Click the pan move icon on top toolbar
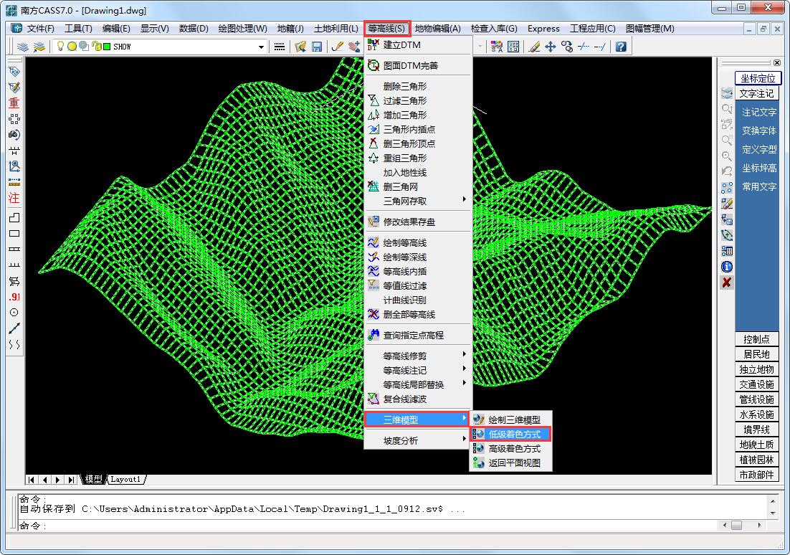 (x=550, y=46)
